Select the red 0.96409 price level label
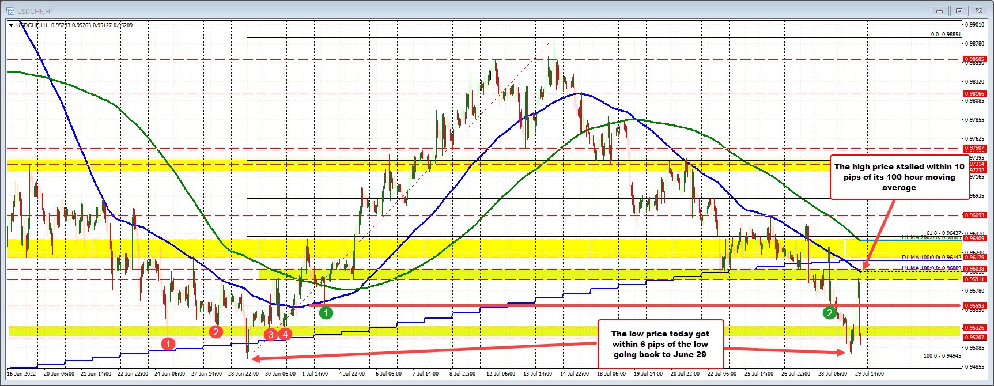 975,238
